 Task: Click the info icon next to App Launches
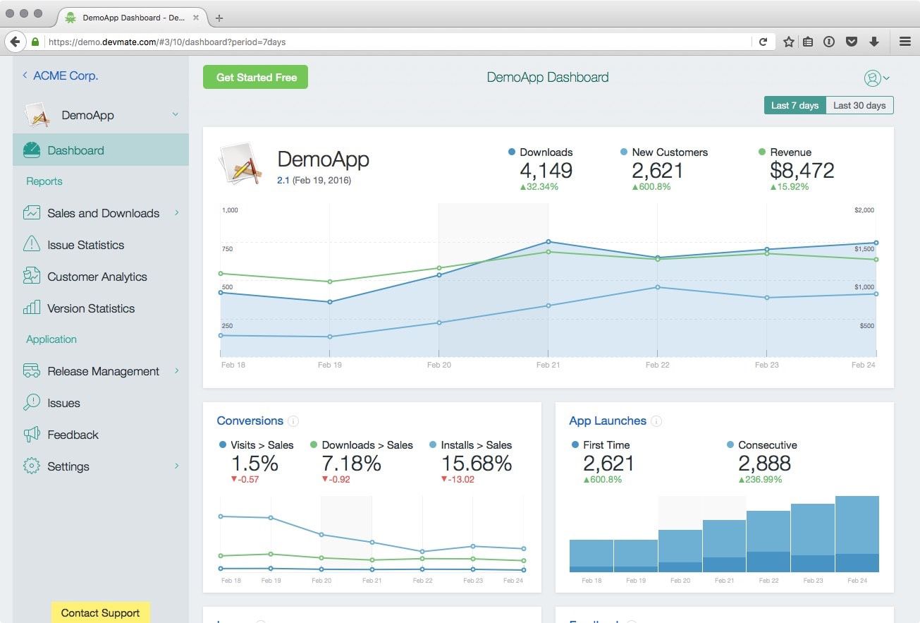tap(656, 421)
